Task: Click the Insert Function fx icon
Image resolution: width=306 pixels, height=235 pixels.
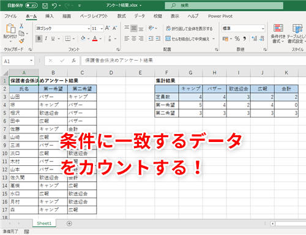Action: [73, 61]
